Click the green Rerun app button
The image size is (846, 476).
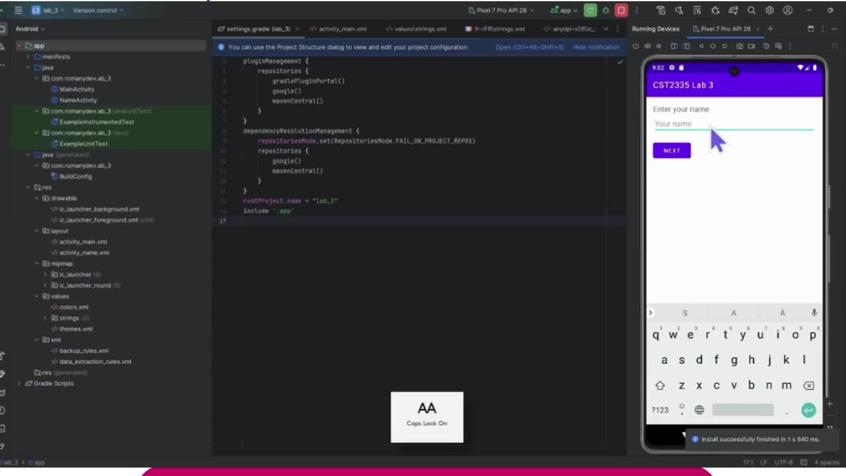click(590, 11)
